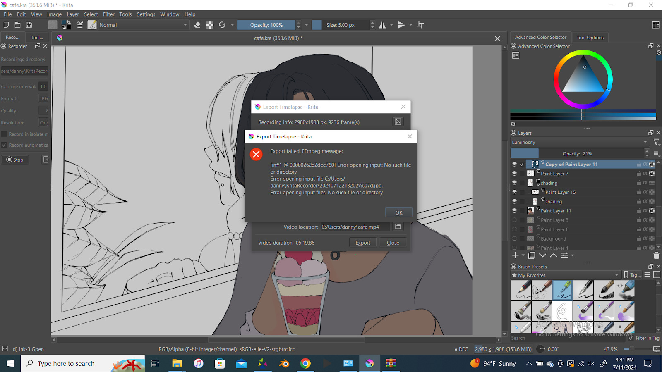Screen dimensions: 662x372
Task: Open the brush editor settings icon
Action: click(79, 25)
